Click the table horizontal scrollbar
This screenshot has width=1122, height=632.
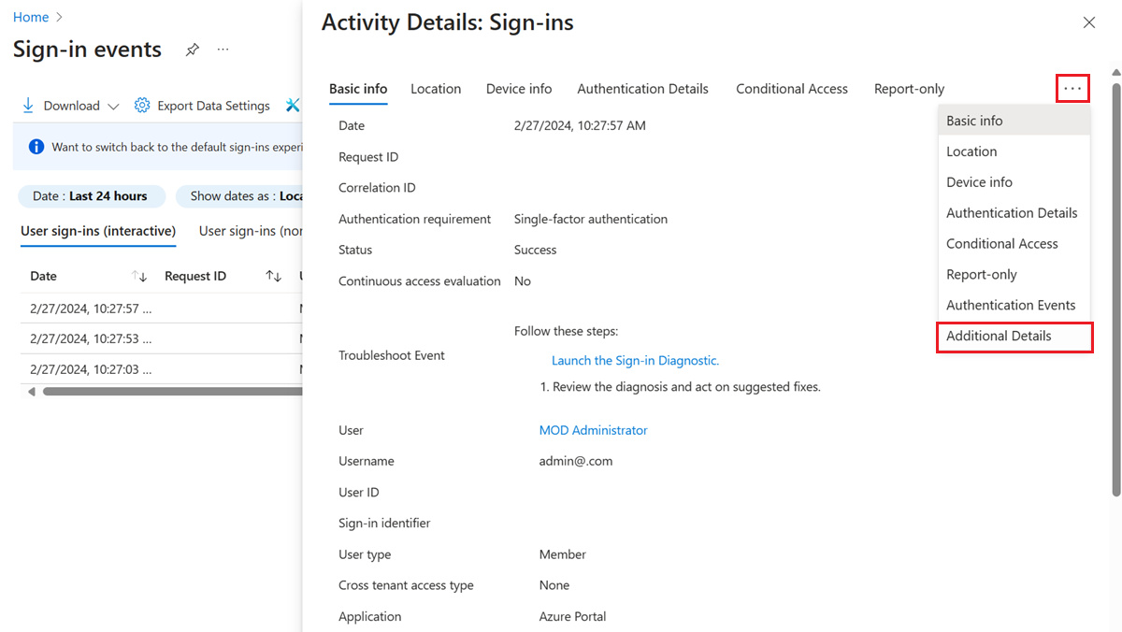click(x=173, y=392)
